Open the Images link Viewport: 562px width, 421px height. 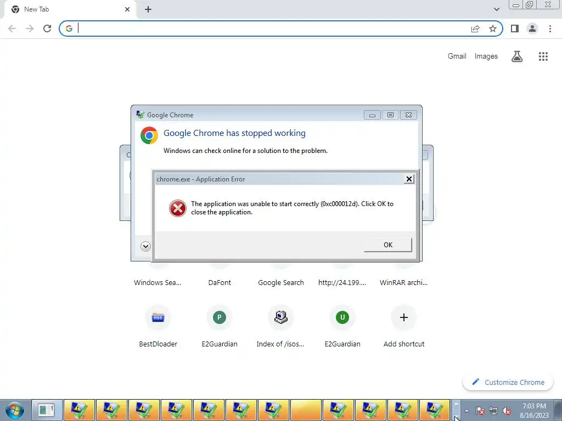click(x=486, y=56)
